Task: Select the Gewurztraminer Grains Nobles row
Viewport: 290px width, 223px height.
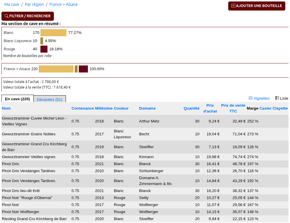Action: coord(29,134)
